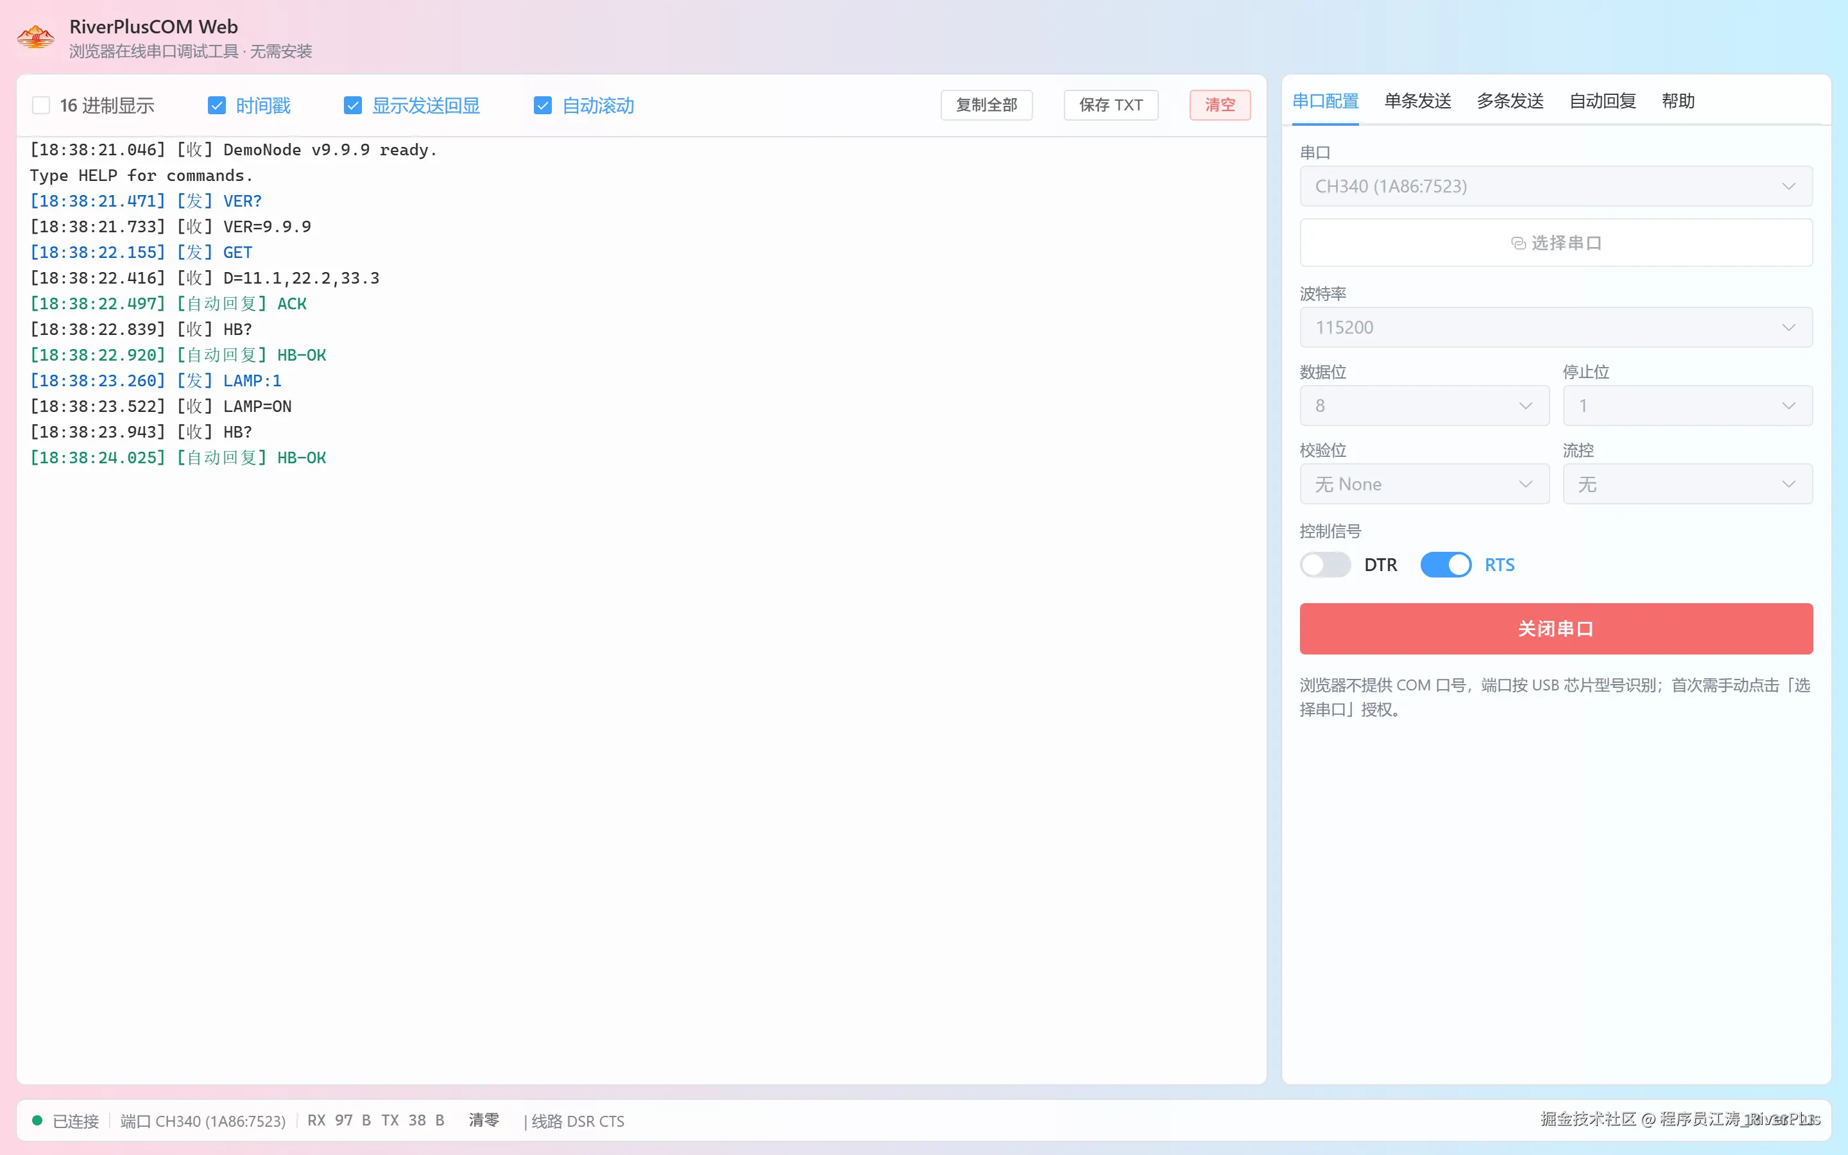Open the 自动回复 tab
Viewport: 1848px width, 1155px height.
click(x=1602, y=101)
